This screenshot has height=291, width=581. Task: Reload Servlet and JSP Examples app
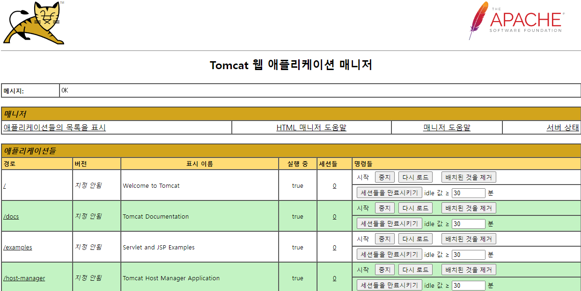point(415,239)
